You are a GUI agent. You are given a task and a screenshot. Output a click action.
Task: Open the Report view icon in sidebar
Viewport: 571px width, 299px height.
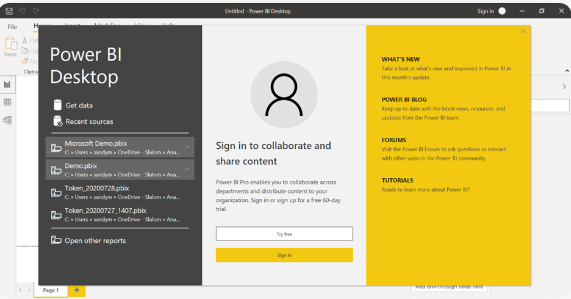tap(7, 85)
